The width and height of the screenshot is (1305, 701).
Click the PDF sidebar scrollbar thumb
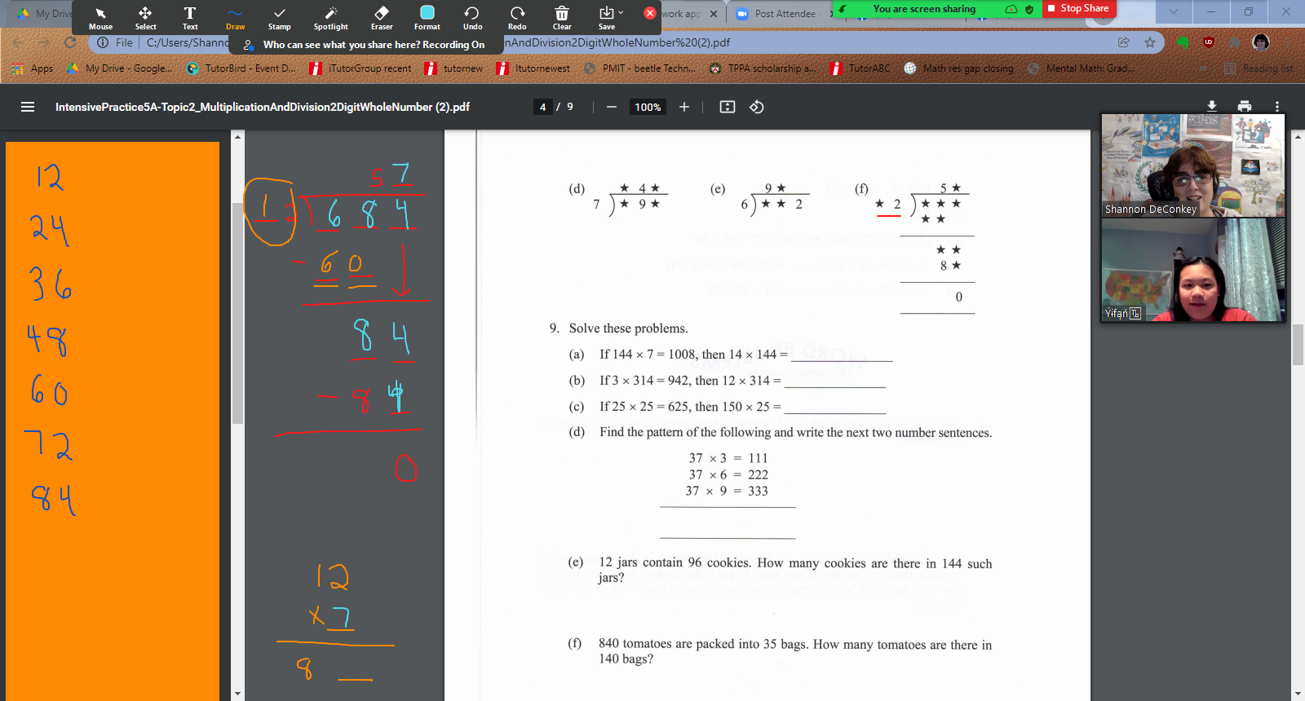pyautogui.click(x=237, y=313)
